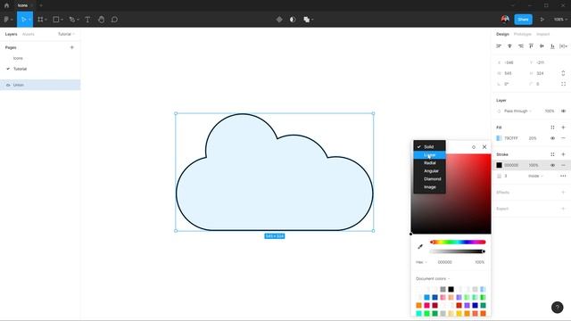
Task: Open the Tutorial page dropdown in Layers panel
Action: (x=66, y=34)
